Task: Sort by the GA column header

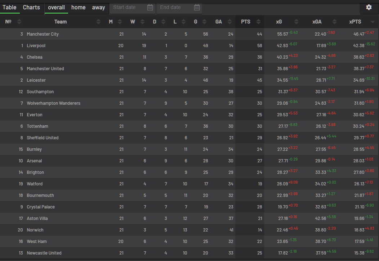Action: click(x=218, y=22)
